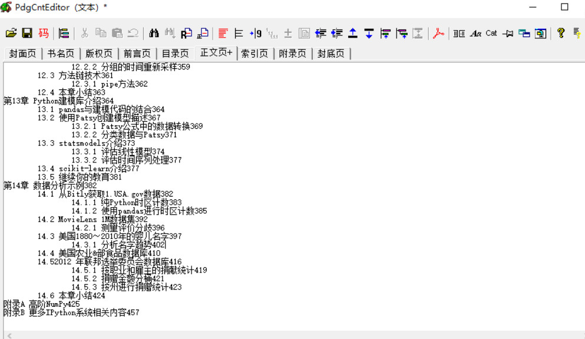The height and width of the screenshot is (339, 585).
Task: Click the large R replace icon
Action: tap(186, 33)
